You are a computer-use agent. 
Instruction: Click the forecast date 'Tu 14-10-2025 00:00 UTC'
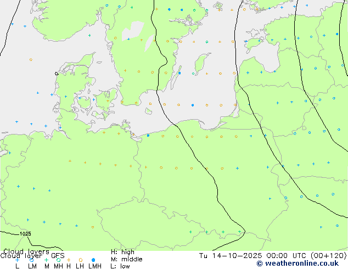tap(252, 256)
